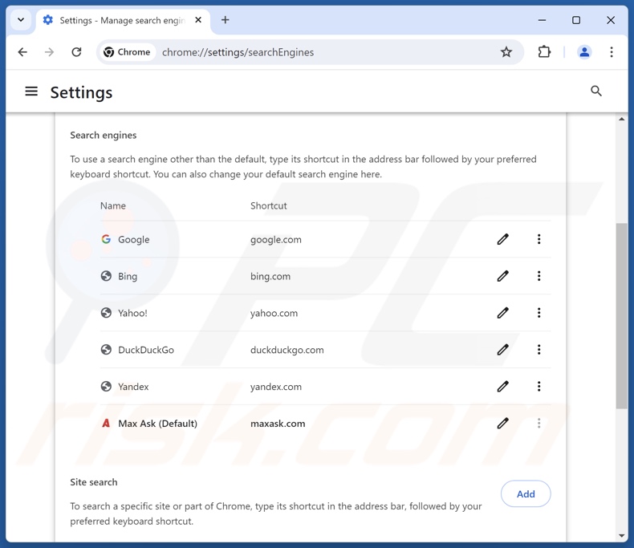
Task: Edit the Yahoo! search engine entry
Action: point(502,313)
